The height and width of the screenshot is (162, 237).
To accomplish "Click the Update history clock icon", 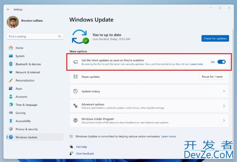I will click(76, 91).
